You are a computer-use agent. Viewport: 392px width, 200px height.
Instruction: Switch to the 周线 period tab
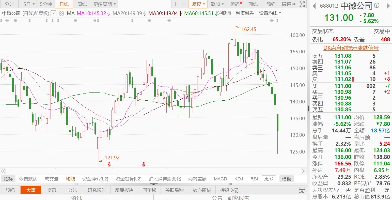click(82, 4)
